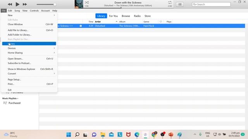Expand the New submenu
The width and height of the screenshot is (248, 139).
click(x=29, y=15)
